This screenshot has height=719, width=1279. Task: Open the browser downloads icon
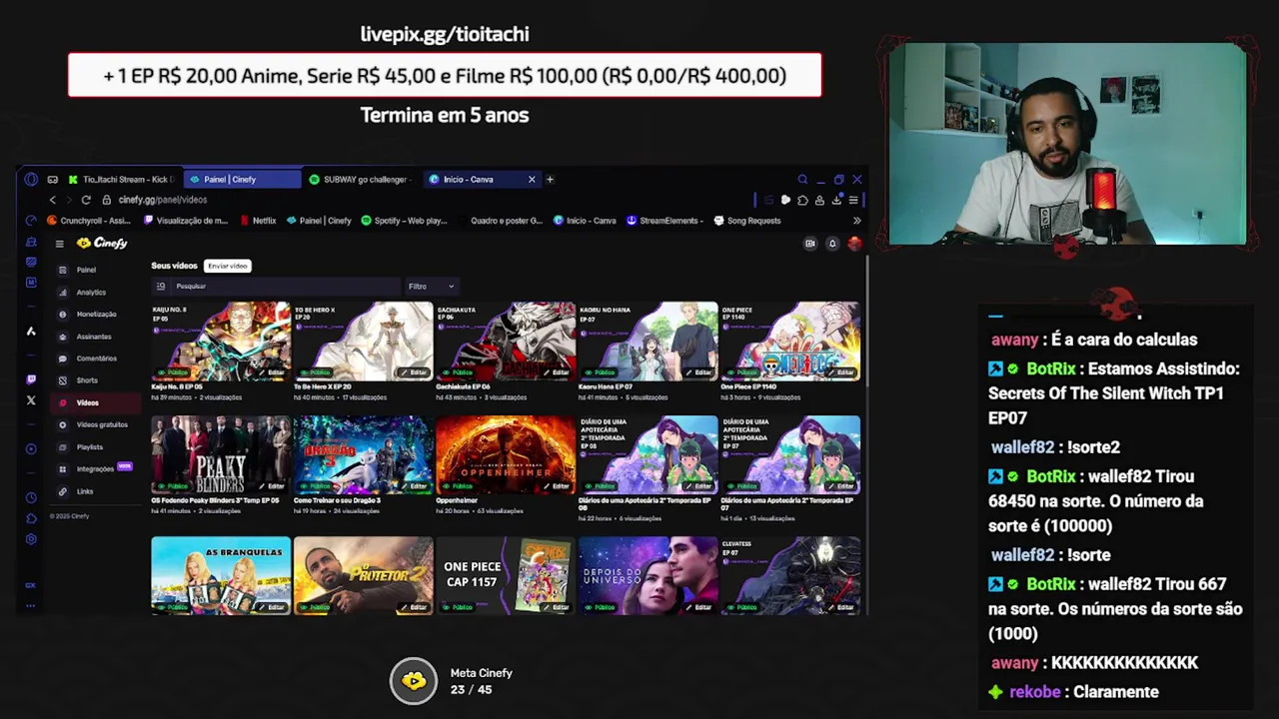pyautogui.click(x=836, y=200)
